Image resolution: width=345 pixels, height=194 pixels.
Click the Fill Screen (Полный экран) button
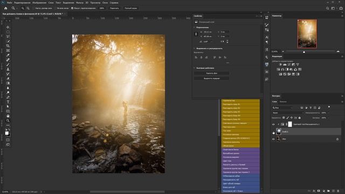point(130,8)
